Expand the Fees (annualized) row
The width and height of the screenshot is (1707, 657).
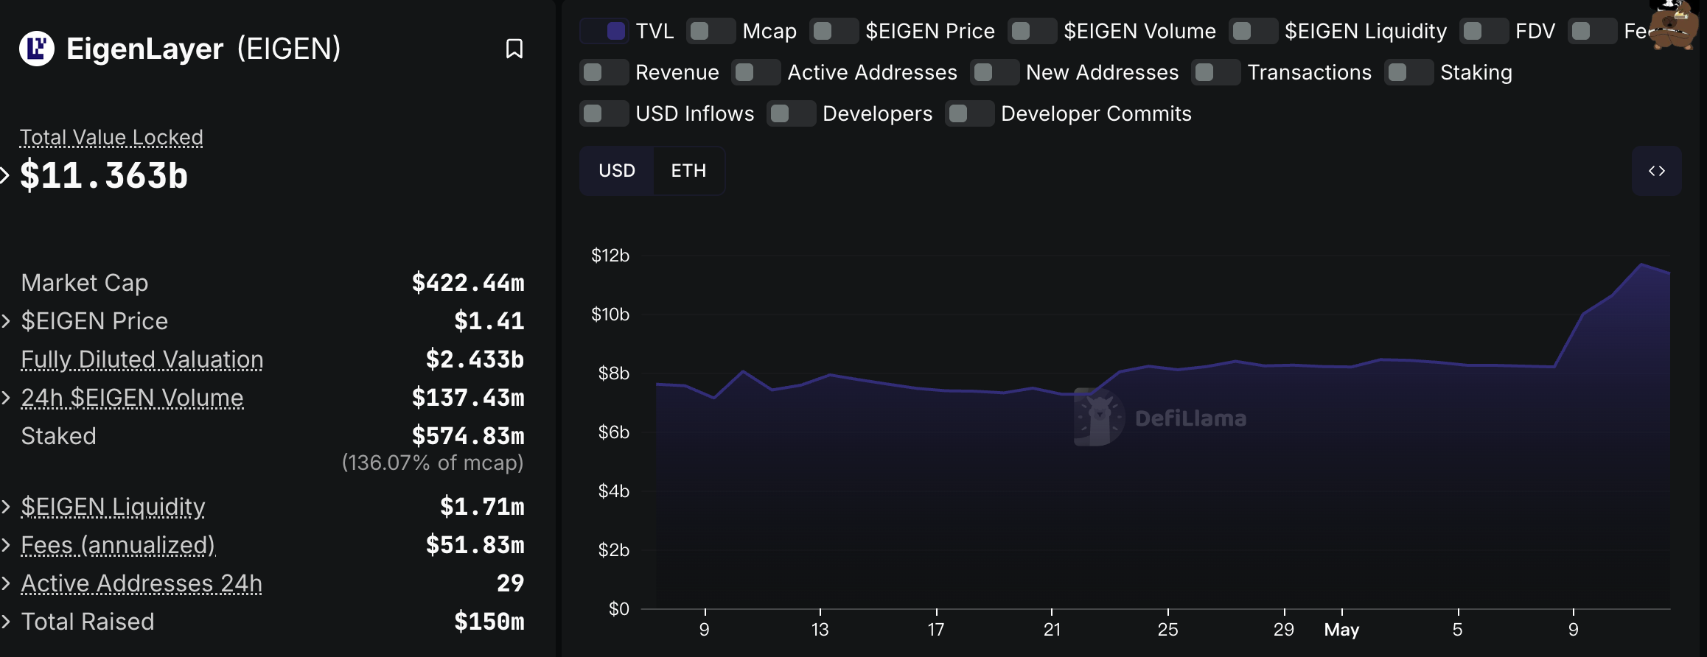pyautogui.click(x=6, y=545)
